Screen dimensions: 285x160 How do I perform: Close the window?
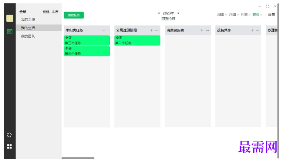tap(275, 6)
